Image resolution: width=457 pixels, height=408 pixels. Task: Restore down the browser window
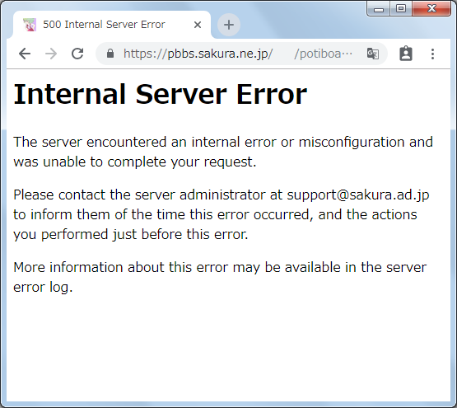click(x=401, y=9)
